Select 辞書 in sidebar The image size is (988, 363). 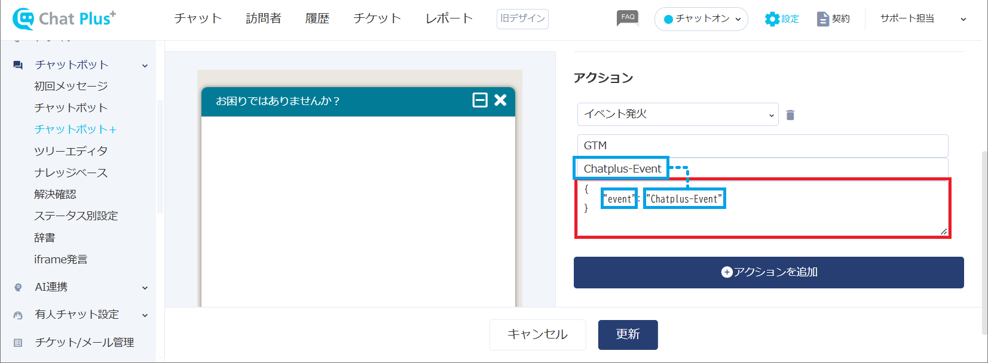coord(45,238)
